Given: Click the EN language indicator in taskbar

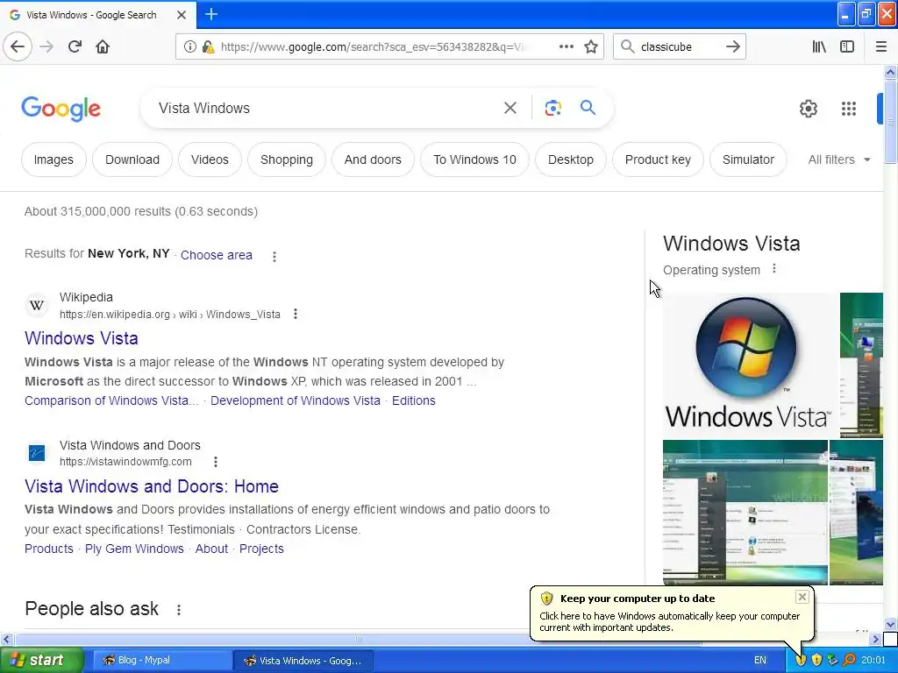Looking at the screenshot, I should pyautogui.click(x=760, y=661).
